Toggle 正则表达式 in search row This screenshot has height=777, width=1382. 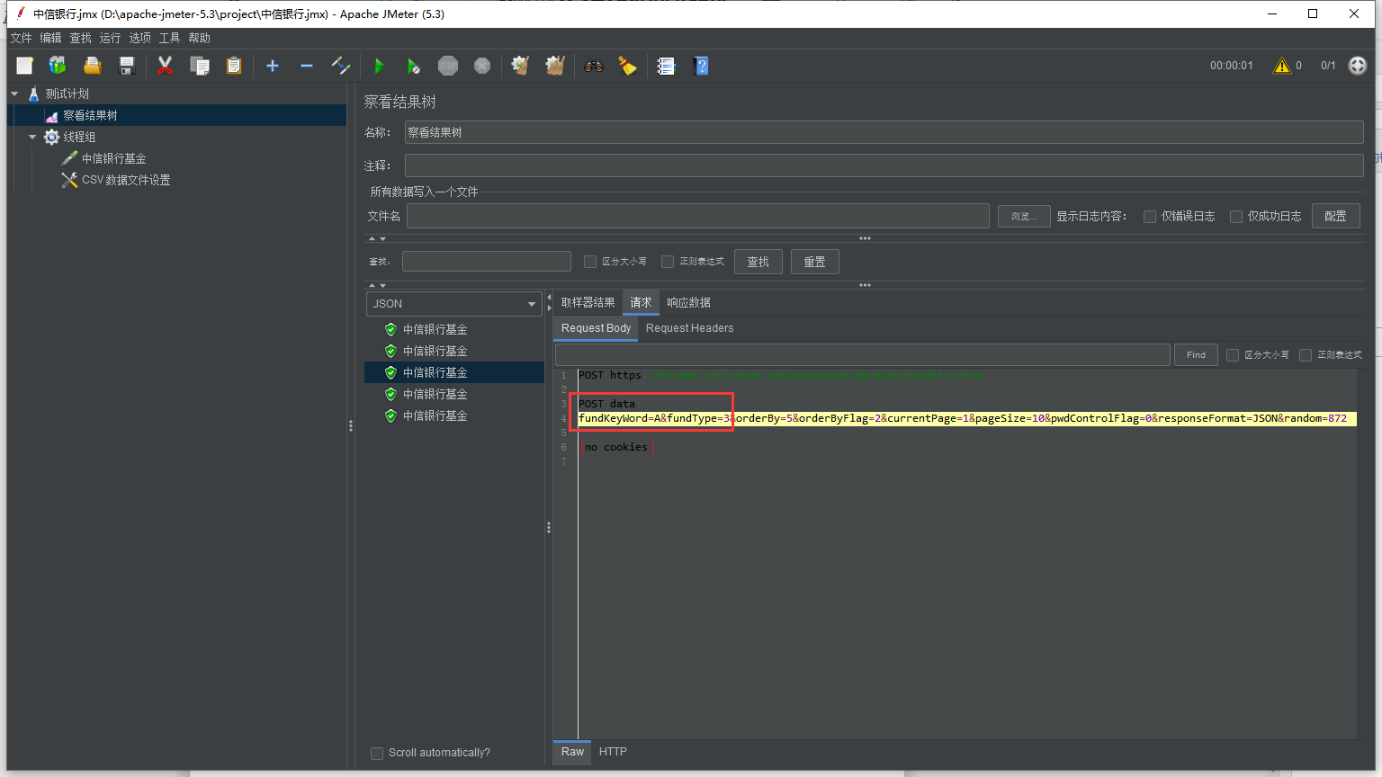[x=668, y=262]
